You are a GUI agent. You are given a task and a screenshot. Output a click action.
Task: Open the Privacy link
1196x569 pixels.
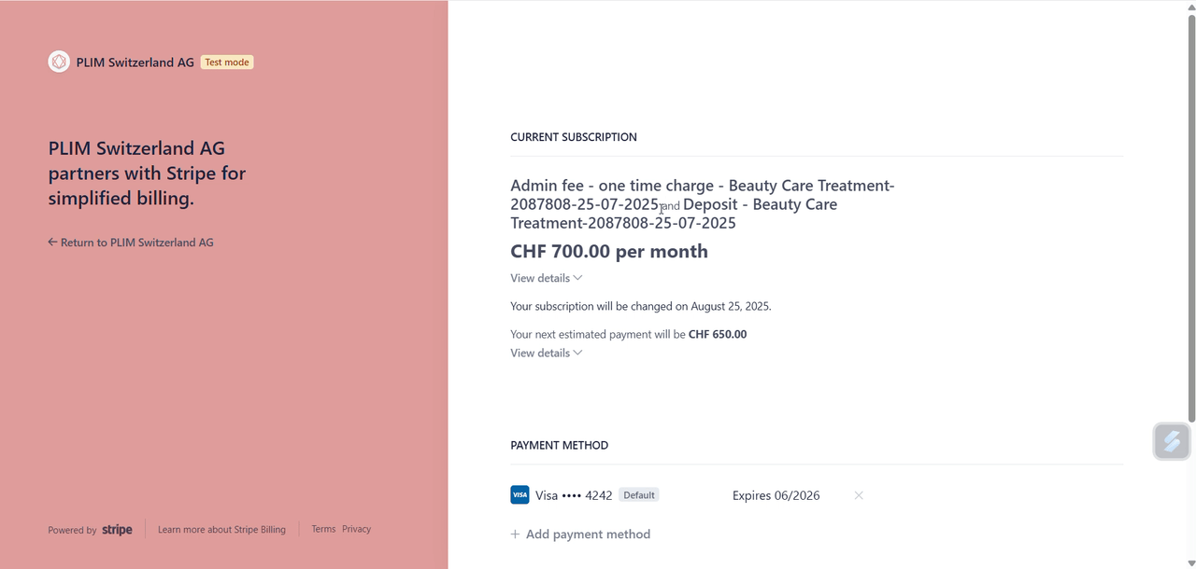point(356,529)
